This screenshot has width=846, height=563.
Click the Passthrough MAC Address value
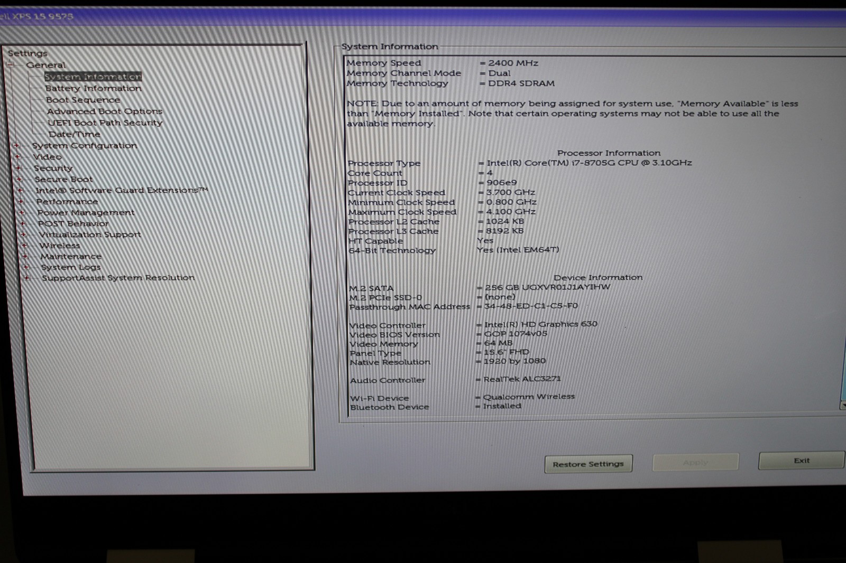[531, 306]
